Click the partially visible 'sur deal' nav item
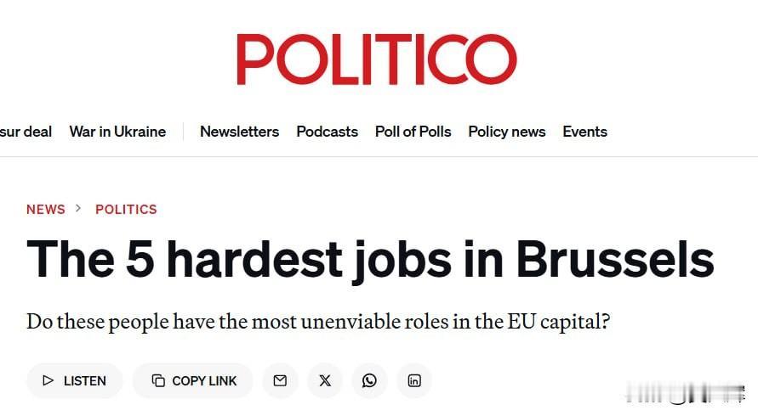This screenshot has width=758, height=416. [x=26, y=132]
